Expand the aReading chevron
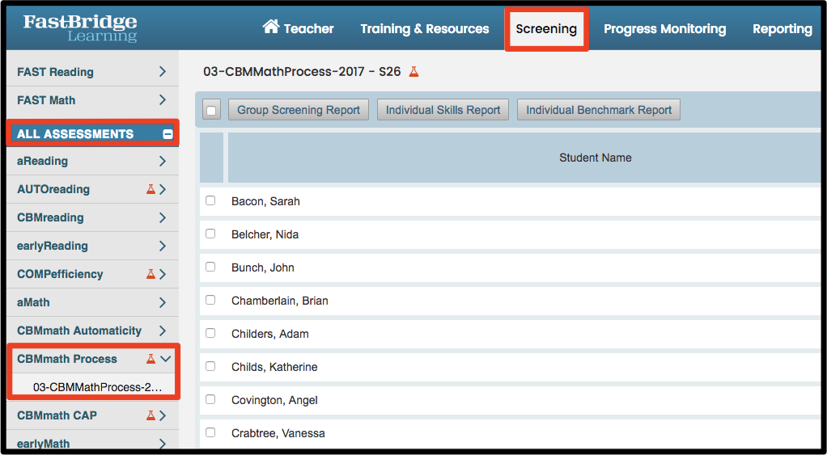This screenshot has width=827, height=455. pyautogui.click(x=163, y=161)
